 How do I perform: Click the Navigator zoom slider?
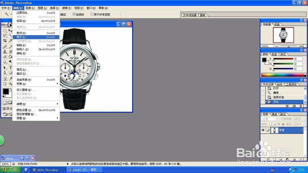point(289,46)
